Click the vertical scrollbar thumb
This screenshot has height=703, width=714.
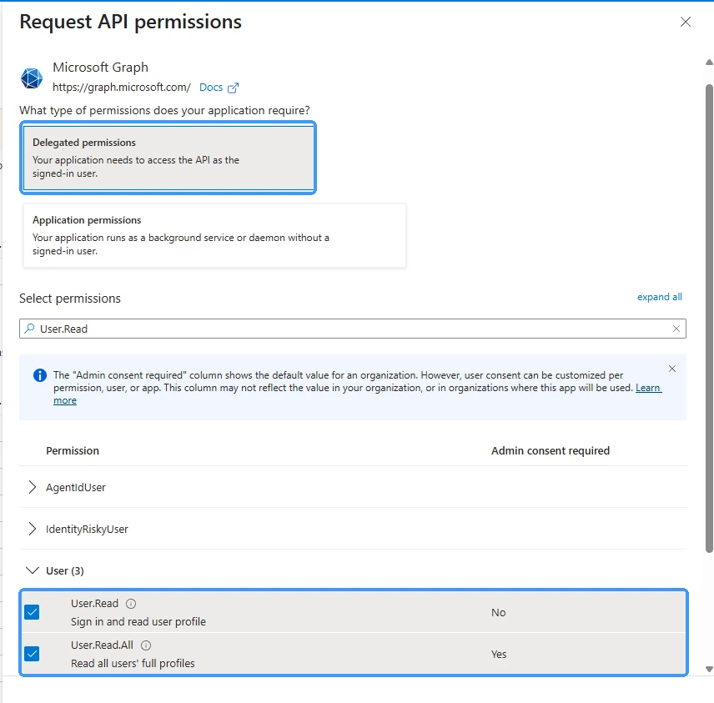pos(709,319)
